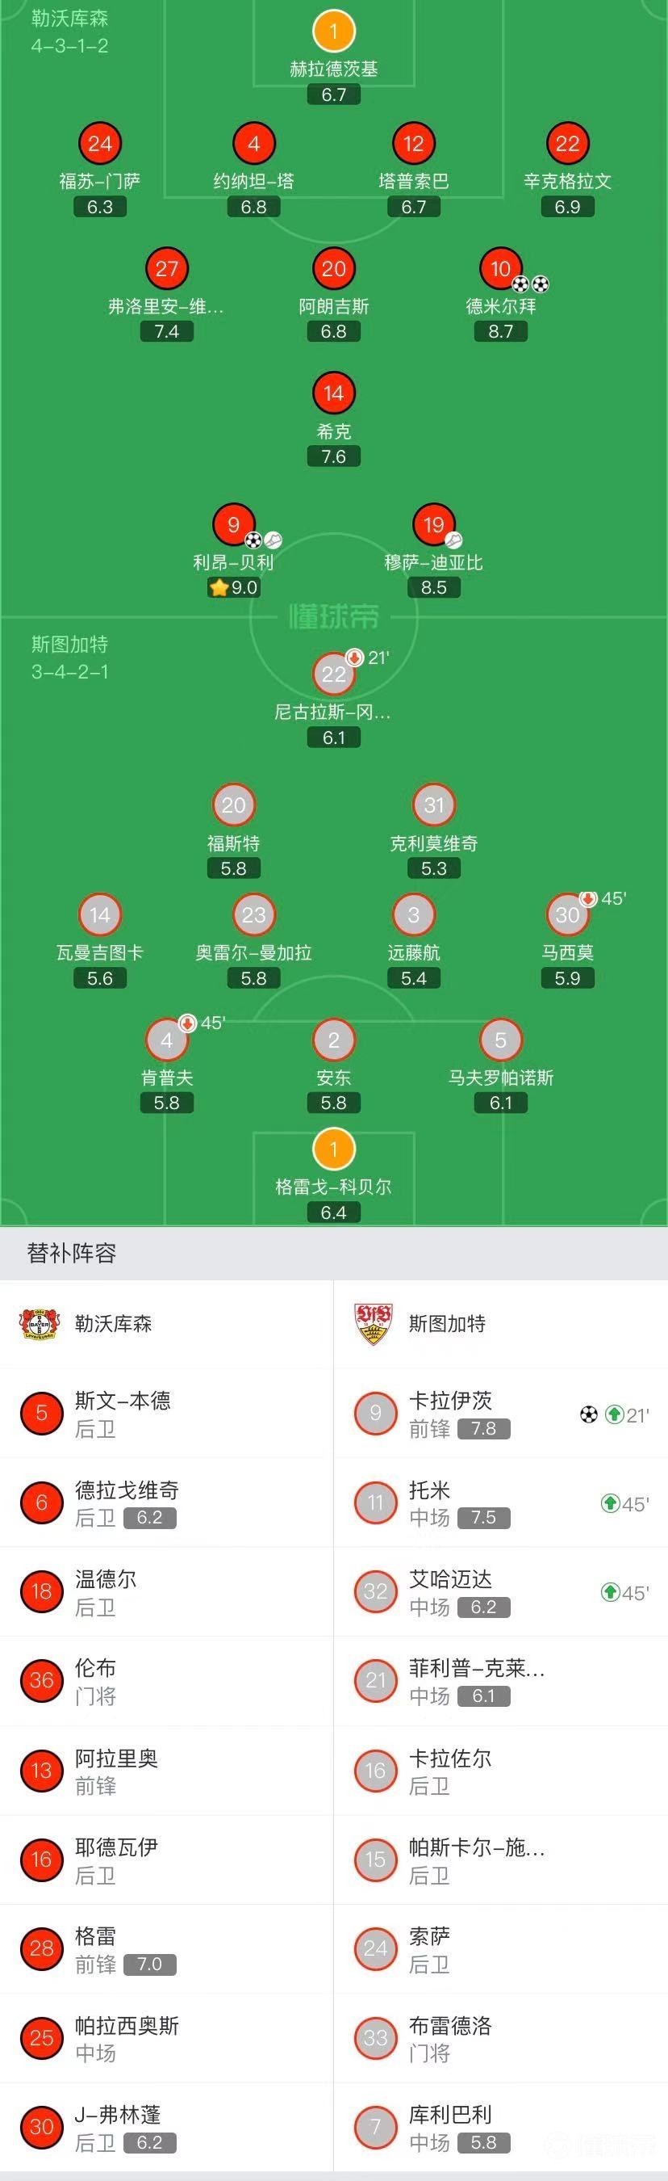The width and height of the screenshot is (668, 2181).
Task: Select the 斯图加特 substitutes team header
Action: pos(500,1323)
